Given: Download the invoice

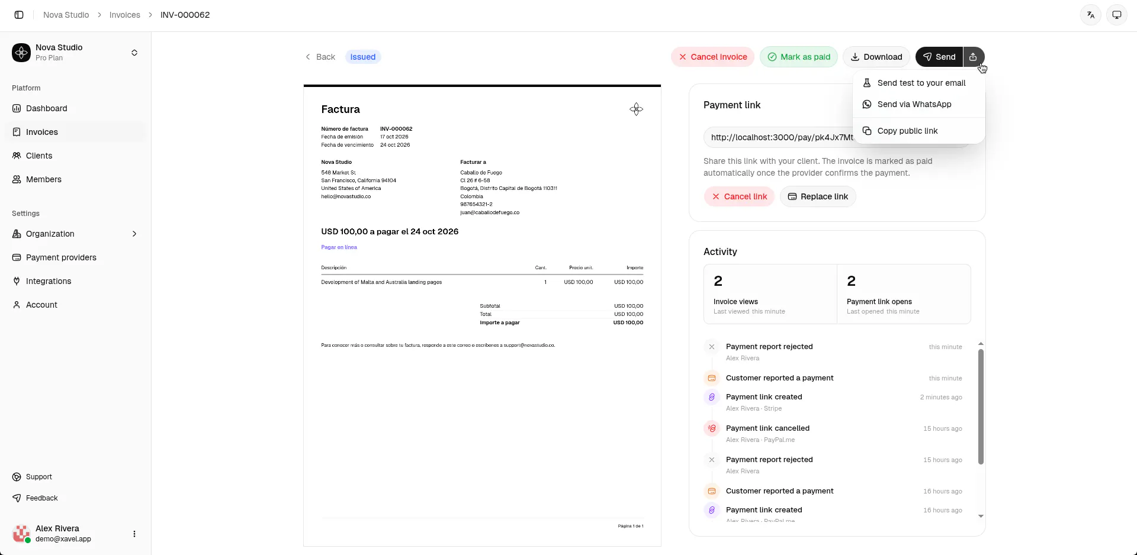Looking at the screenshot, I should [876, 57].
